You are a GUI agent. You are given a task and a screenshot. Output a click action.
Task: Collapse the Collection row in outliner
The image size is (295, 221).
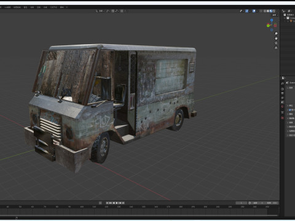pyautogui.click(x=285, y=18)
